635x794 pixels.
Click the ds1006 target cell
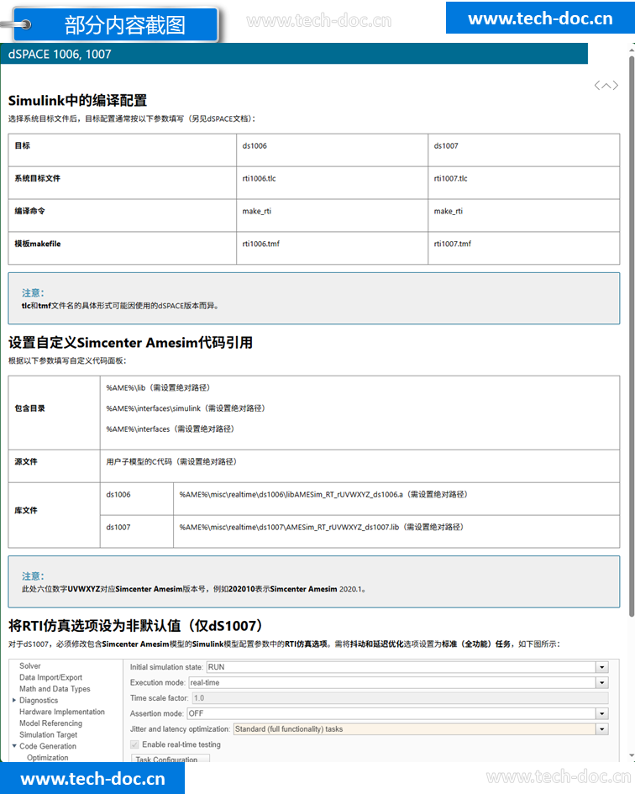tap(332, 150)
